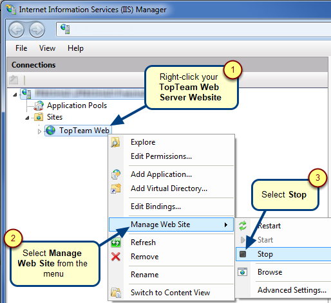Click the IIS Manager title bar icon
331x303 pixels.
click(11, 10)
